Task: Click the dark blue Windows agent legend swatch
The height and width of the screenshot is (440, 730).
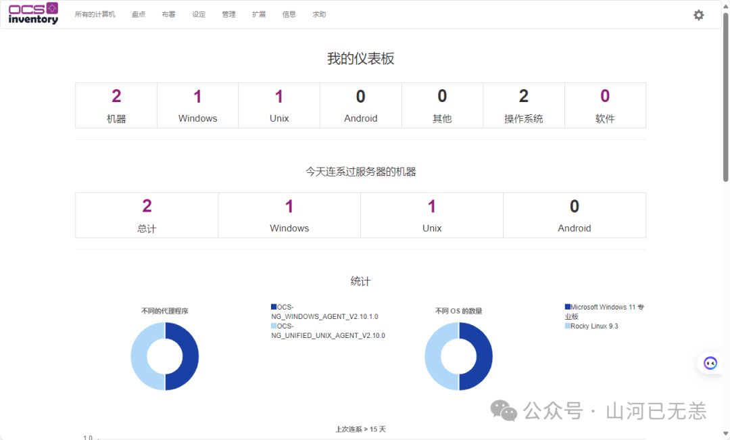Action: coord(274,307)
